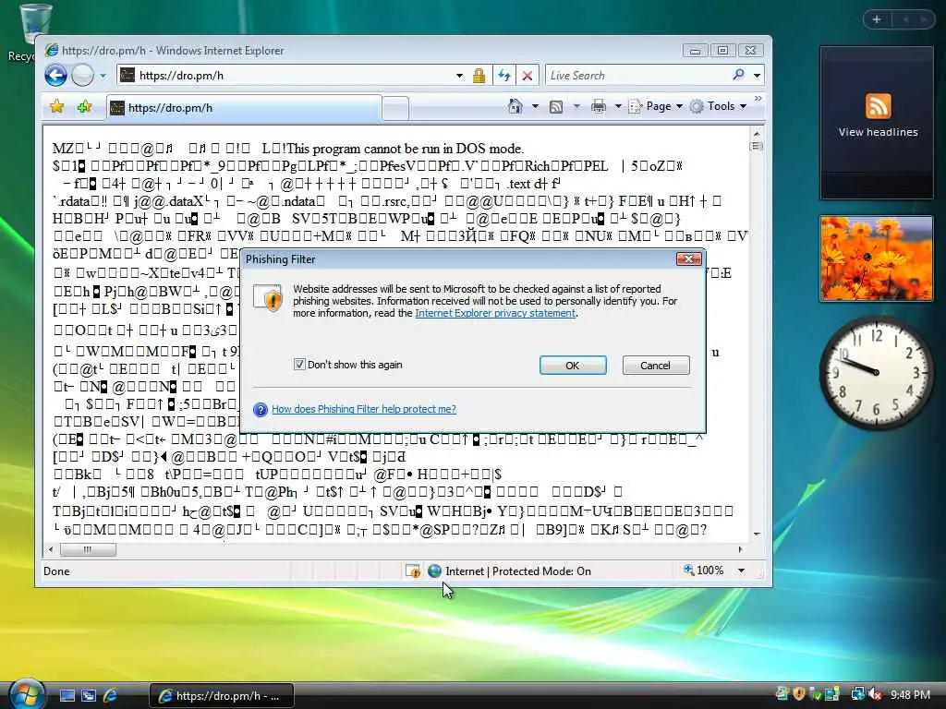Image resolution: width=946 pixels, height=709 pixels.
Task: Print the page with the printer icon
Action: point(599,107)
